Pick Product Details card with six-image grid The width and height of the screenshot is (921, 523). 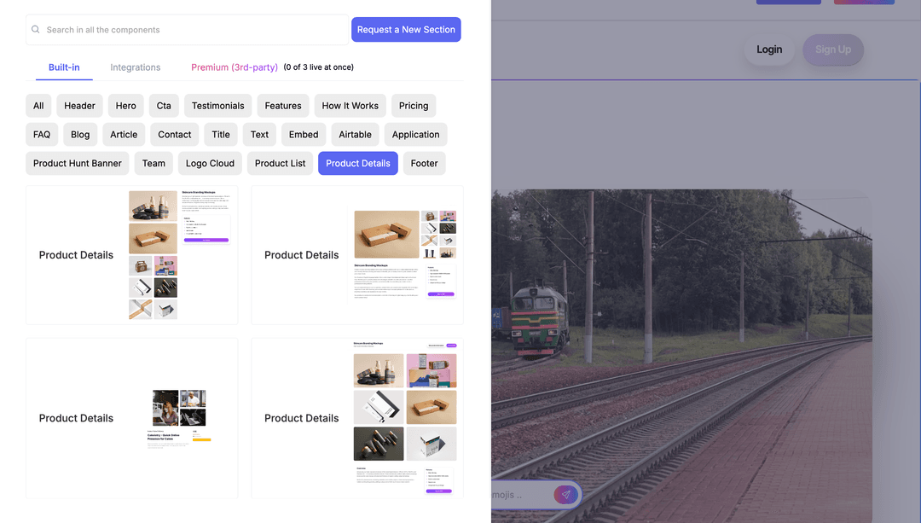pos(357,418)
